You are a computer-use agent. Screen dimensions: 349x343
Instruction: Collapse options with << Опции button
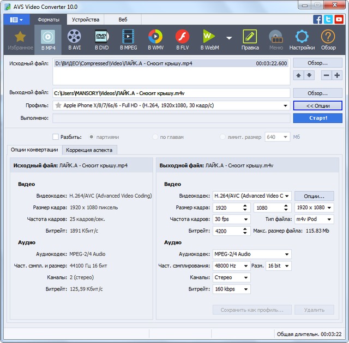coord(317,105)
